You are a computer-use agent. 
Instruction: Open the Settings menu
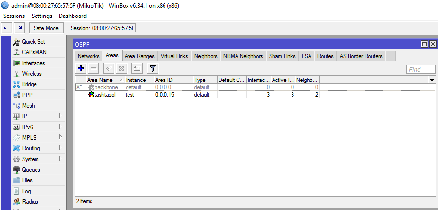pyautogui.click(x=42, y=16)
